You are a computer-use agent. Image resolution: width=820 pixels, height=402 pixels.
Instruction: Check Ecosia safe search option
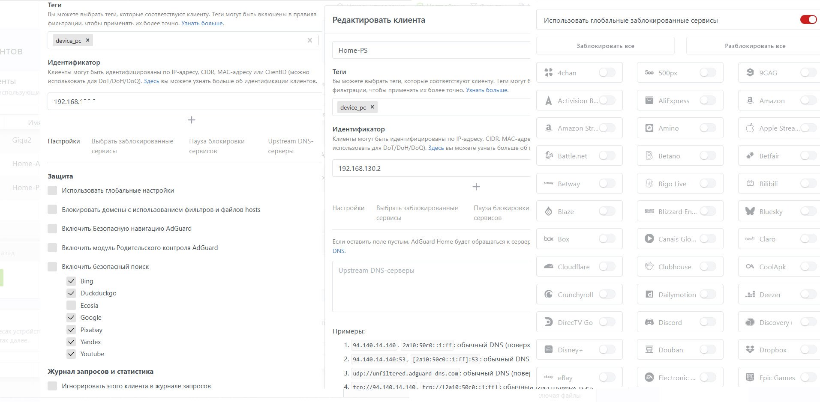coord(71,305)
